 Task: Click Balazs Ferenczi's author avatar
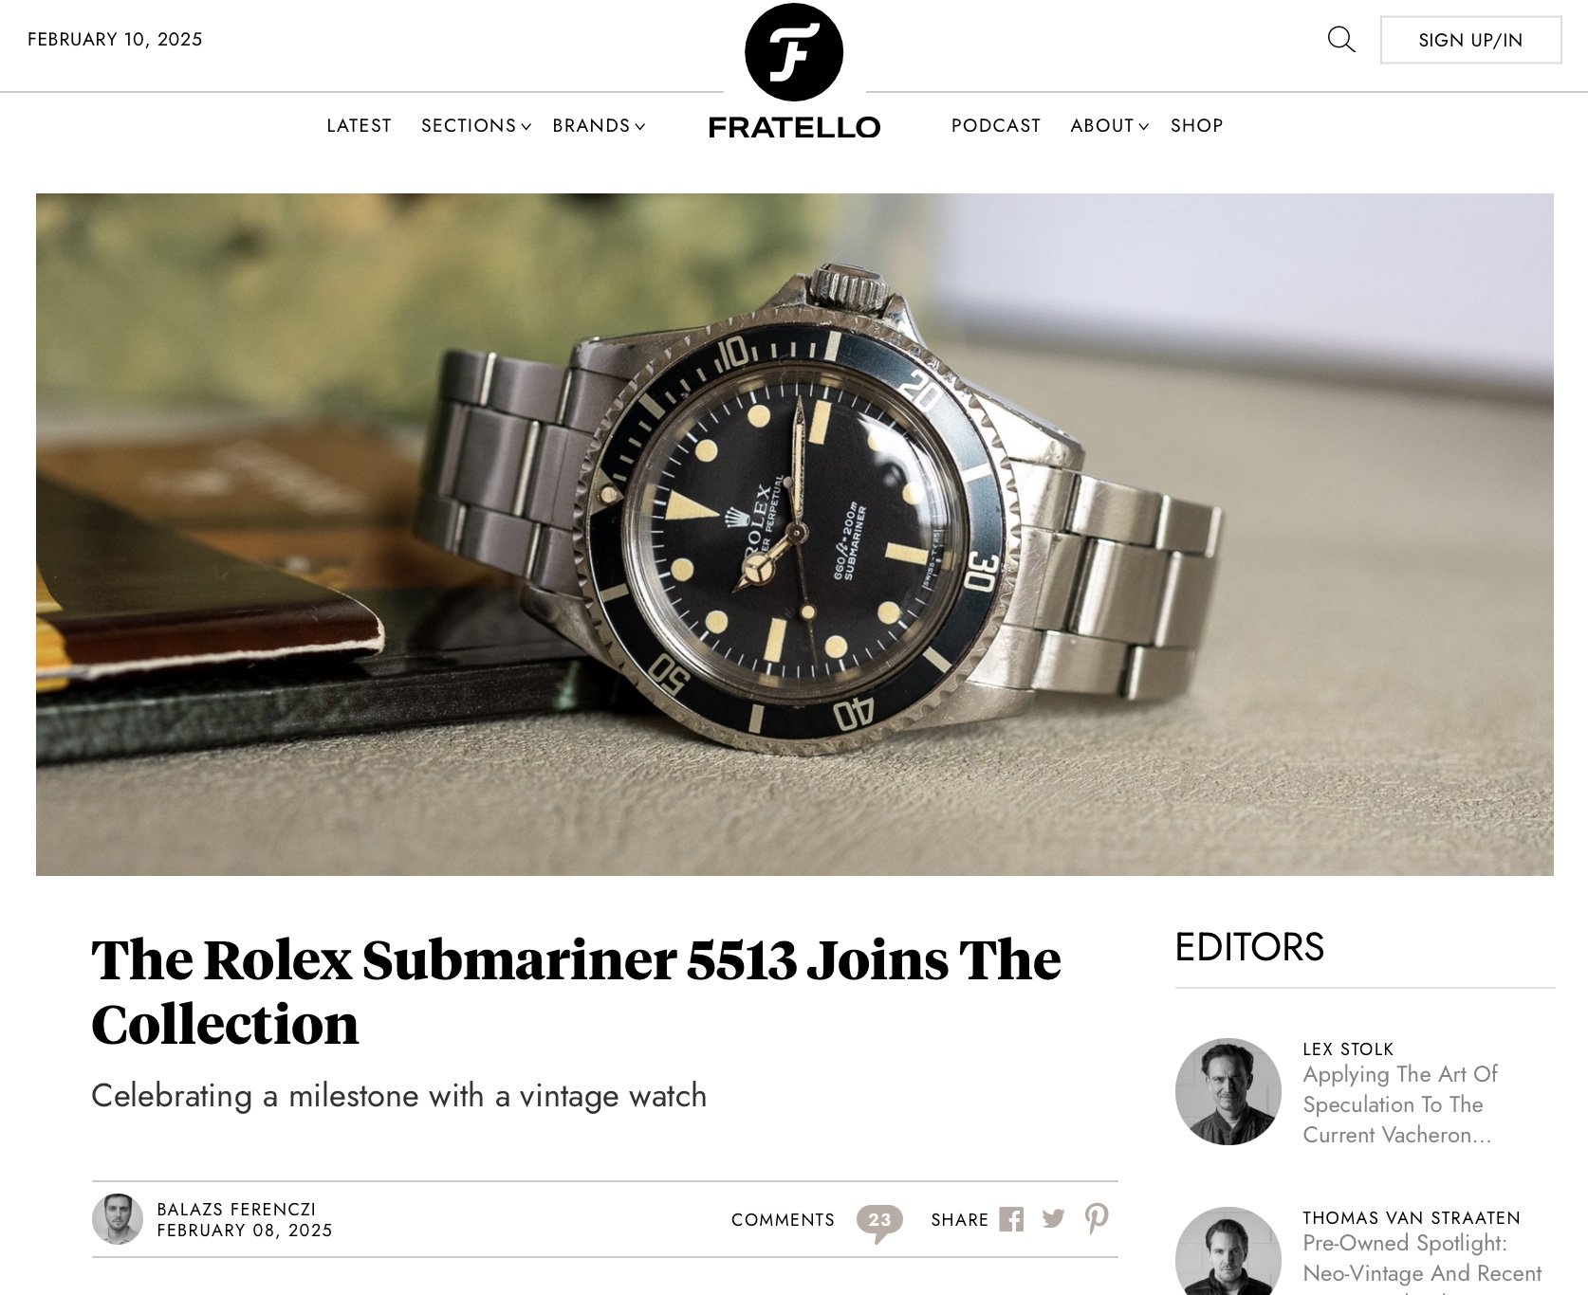click(x=118, y=1219)
